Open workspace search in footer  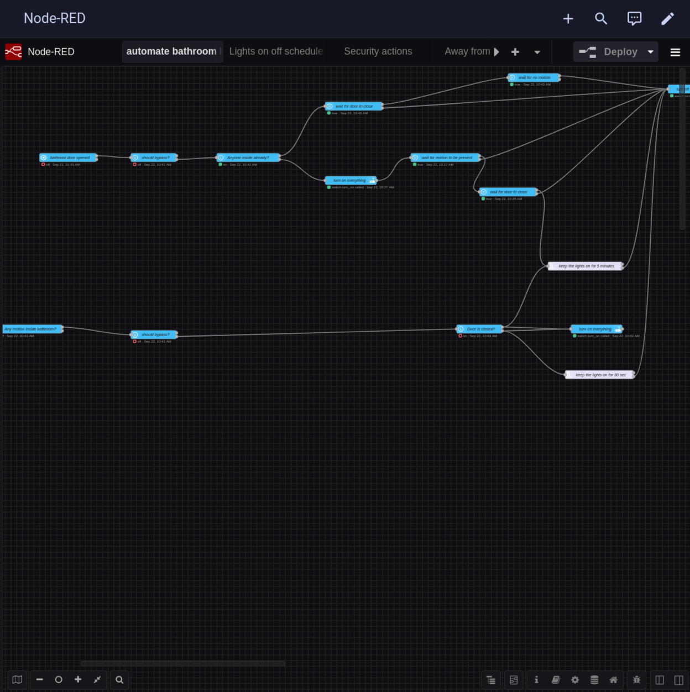click(119, 680)
